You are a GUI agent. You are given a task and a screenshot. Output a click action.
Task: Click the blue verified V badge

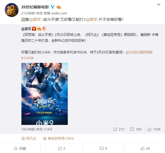53,7
